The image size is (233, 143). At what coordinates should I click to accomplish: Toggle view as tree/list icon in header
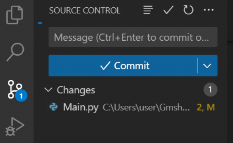[x=148, y=10]
